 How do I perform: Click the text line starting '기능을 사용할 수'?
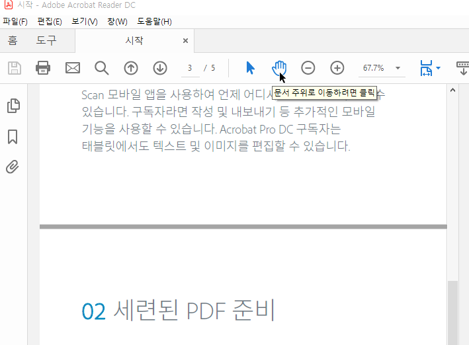point(212,129)
